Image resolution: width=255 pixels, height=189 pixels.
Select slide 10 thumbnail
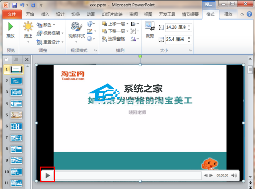click(16, 172)
